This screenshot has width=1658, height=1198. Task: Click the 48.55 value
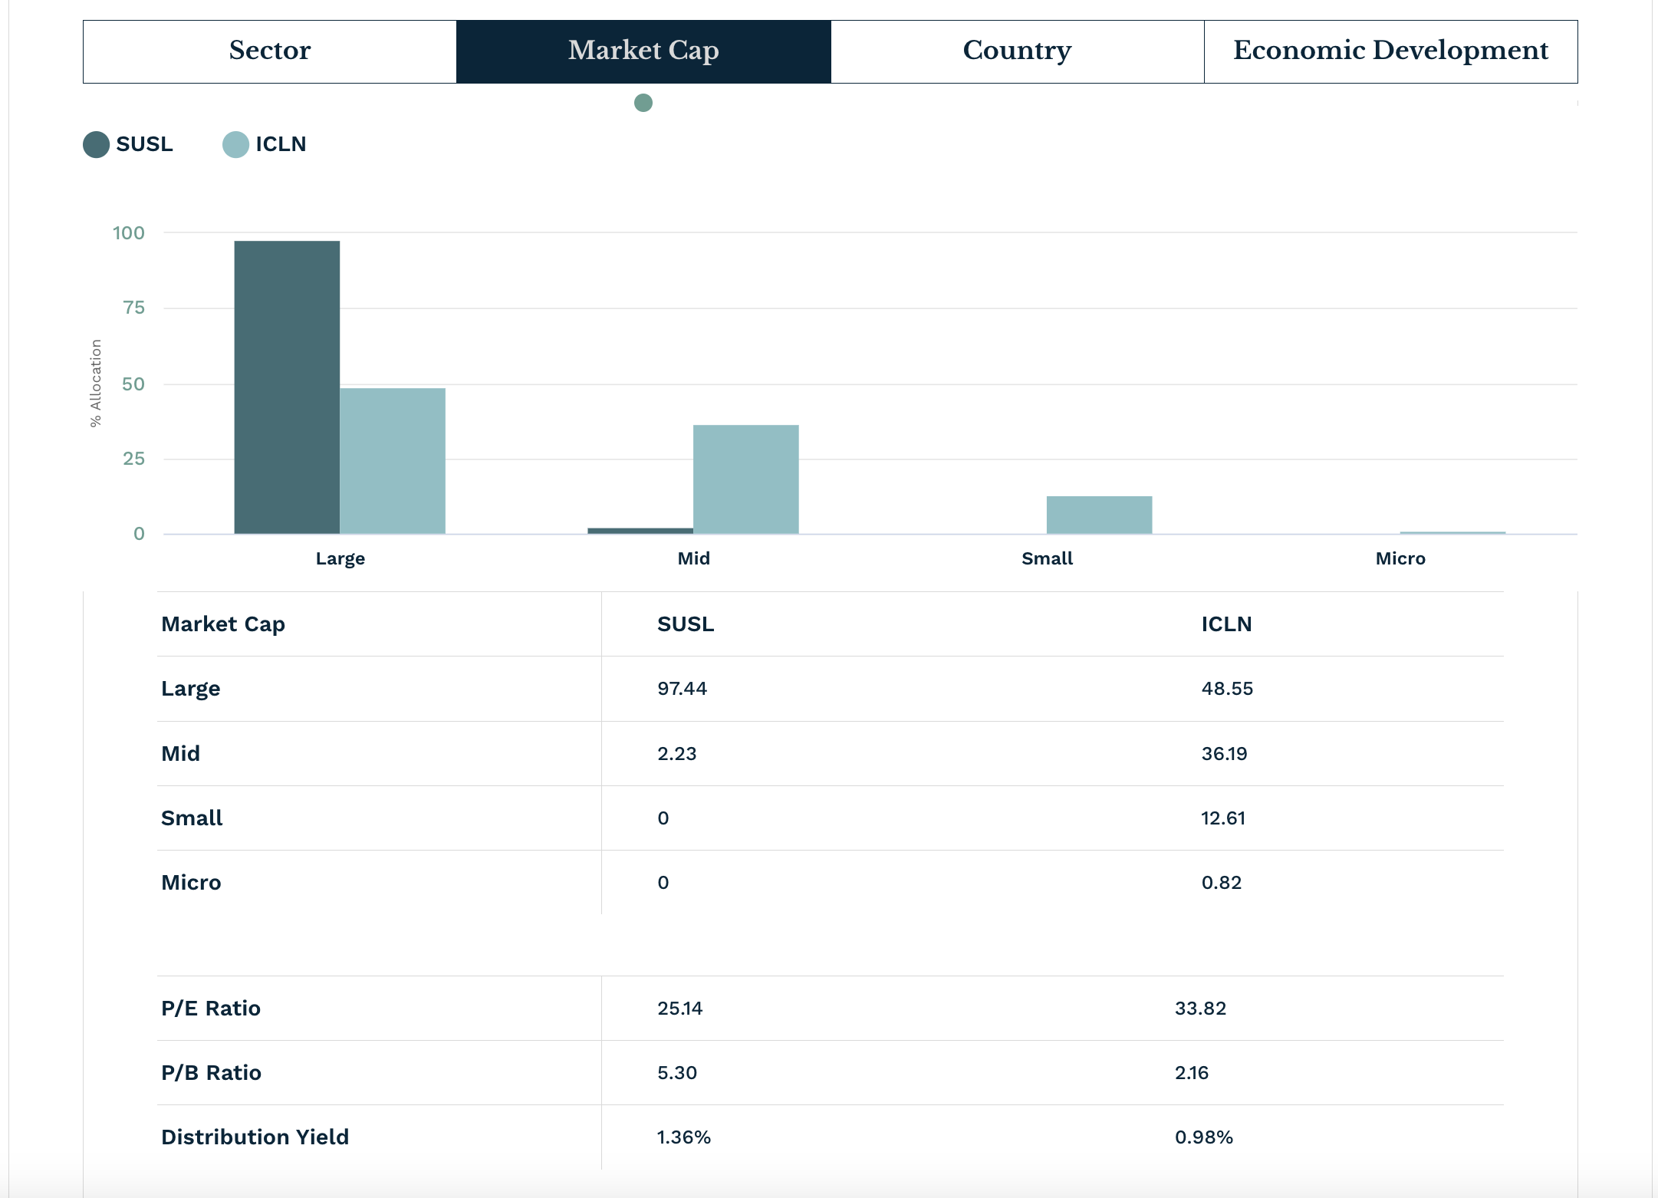(x=1228, y=689)
